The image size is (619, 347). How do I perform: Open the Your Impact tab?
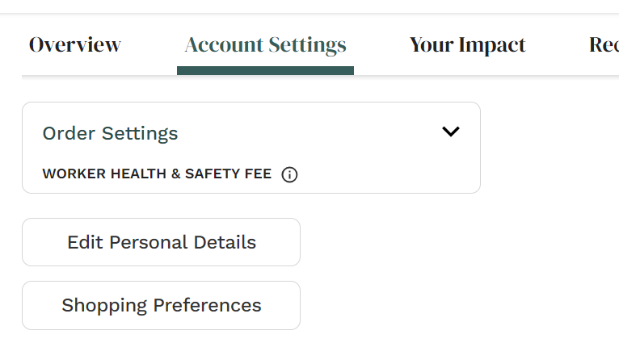pos(467,44)
